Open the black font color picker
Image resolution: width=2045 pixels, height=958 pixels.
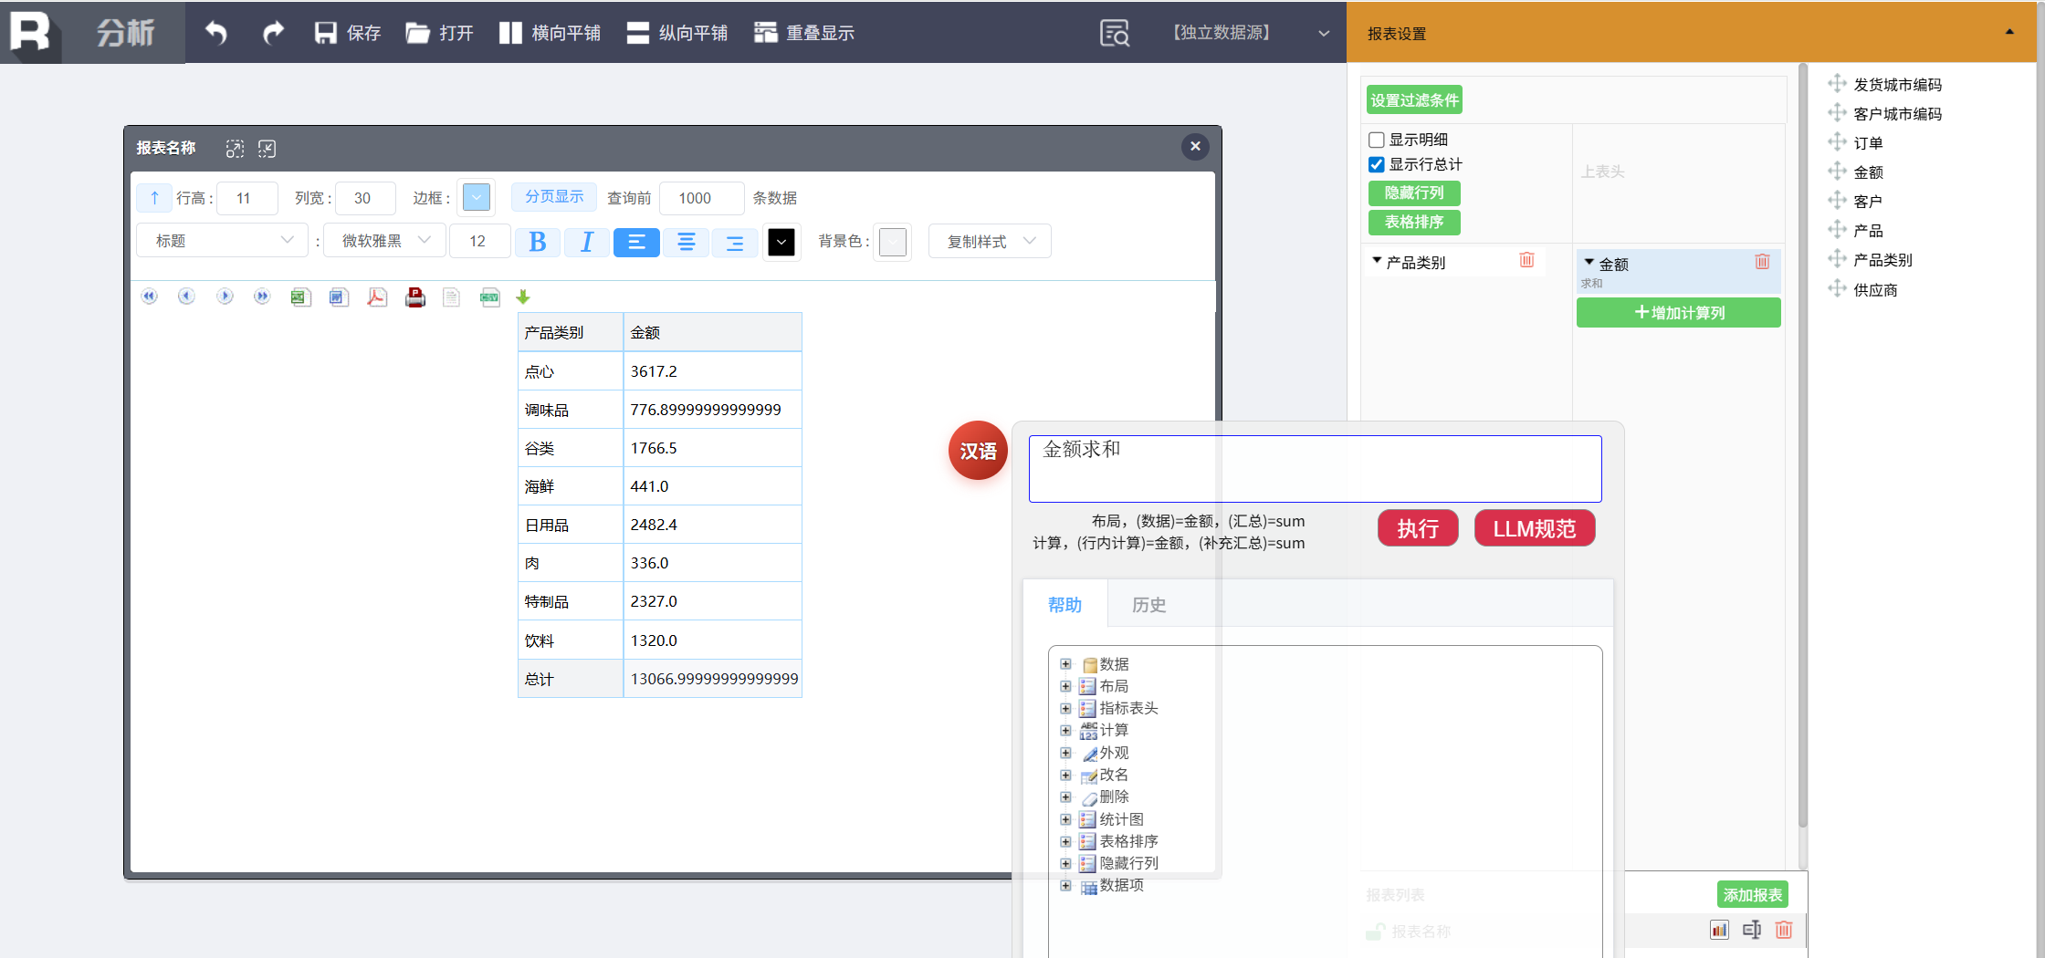[x=781, y=242]
